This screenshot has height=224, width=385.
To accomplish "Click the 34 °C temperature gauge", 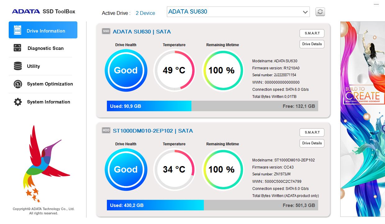I will (x=174, y=169).
